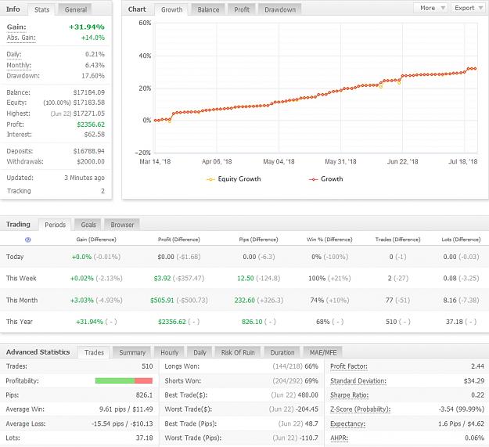
Task: Open the Summary tab in Advanced Statistics
Action: (x=132, y=352)
